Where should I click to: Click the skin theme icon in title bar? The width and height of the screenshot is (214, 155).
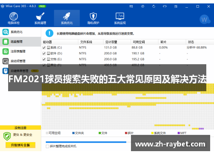(165, 6)
